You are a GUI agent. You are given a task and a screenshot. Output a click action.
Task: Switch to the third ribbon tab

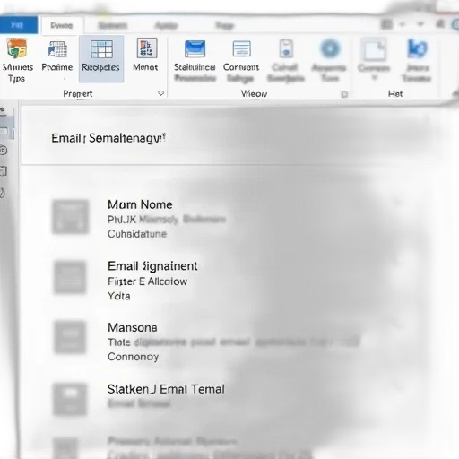point(113,26)
